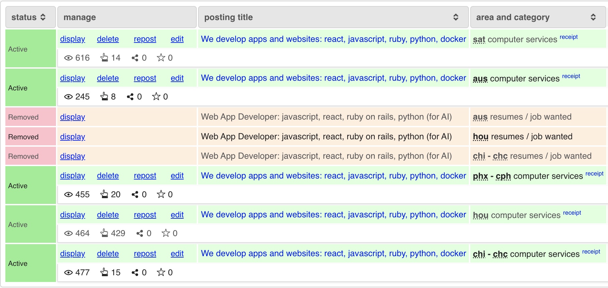Repost the hou computer services posting
The width and height of the screenshot is (608, 288).
tap(145, 215)
